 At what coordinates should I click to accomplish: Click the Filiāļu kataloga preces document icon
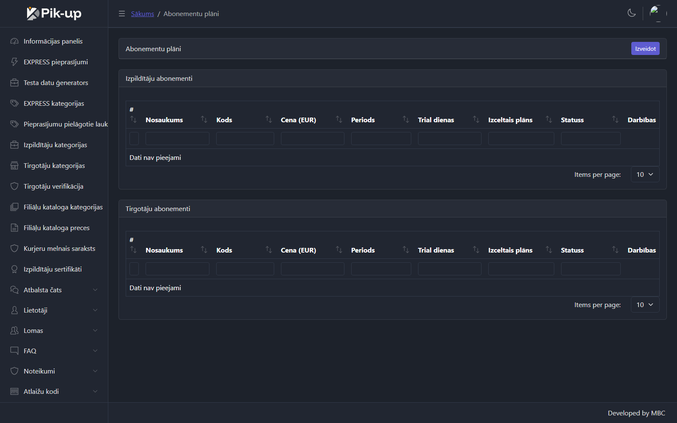(14, 228)
